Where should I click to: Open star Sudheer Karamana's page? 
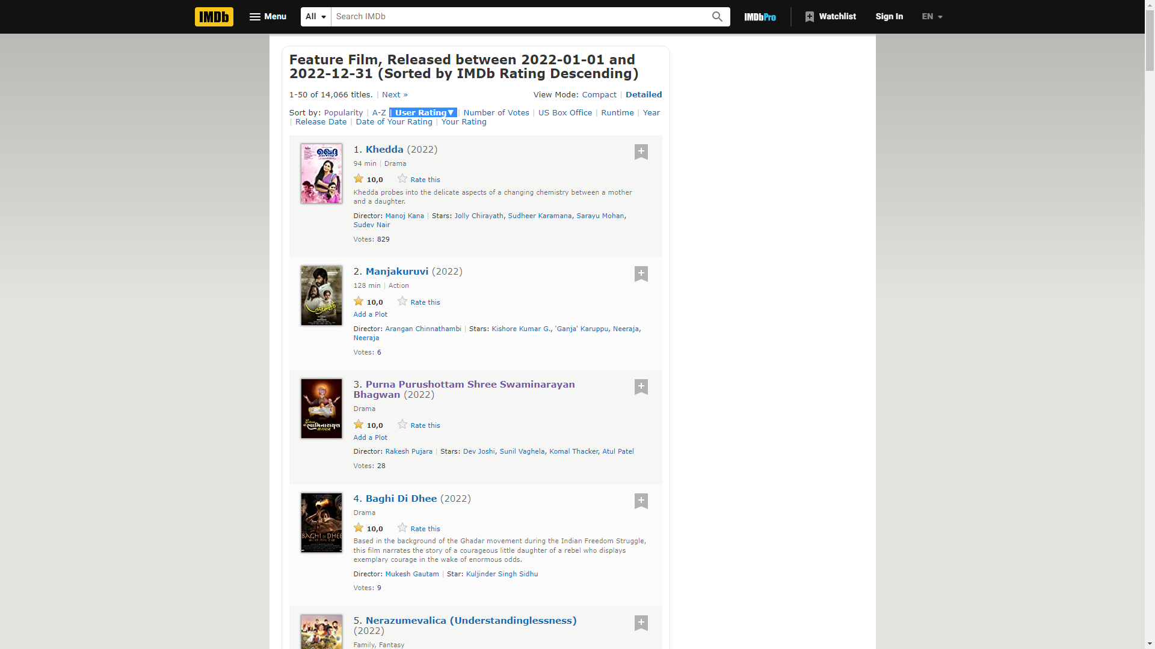[x=540, y=216]
